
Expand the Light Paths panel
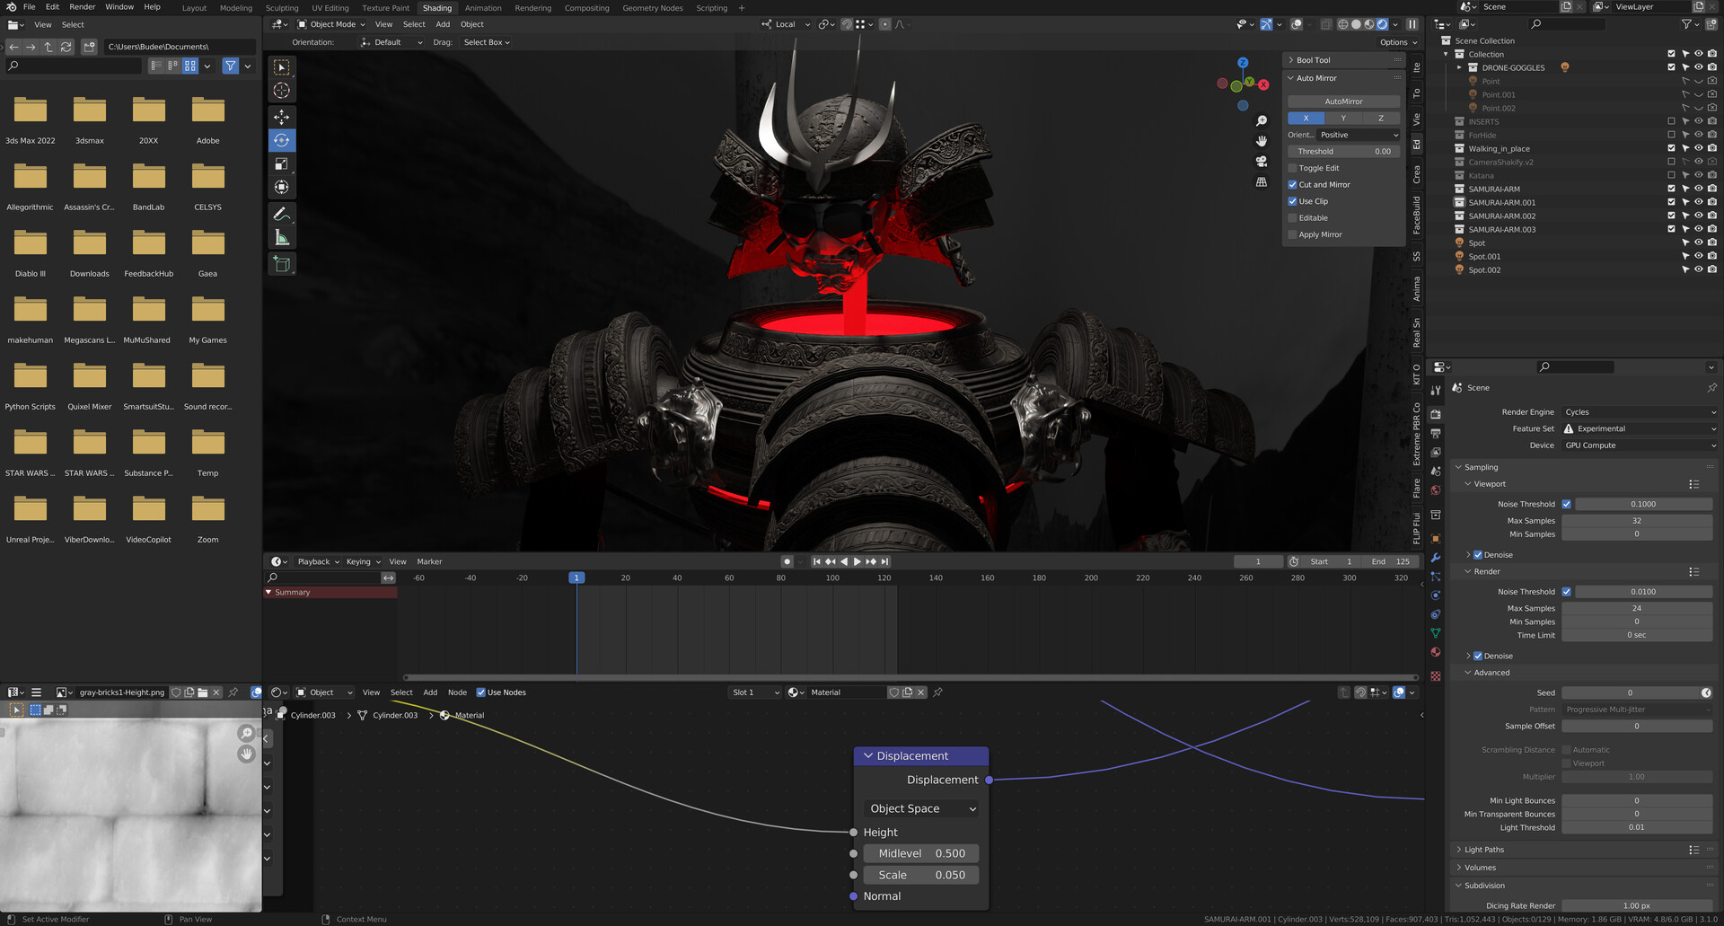pos(1484,850)
